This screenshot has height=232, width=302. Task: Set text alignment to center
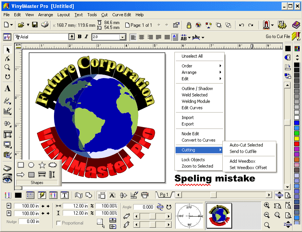142,37
